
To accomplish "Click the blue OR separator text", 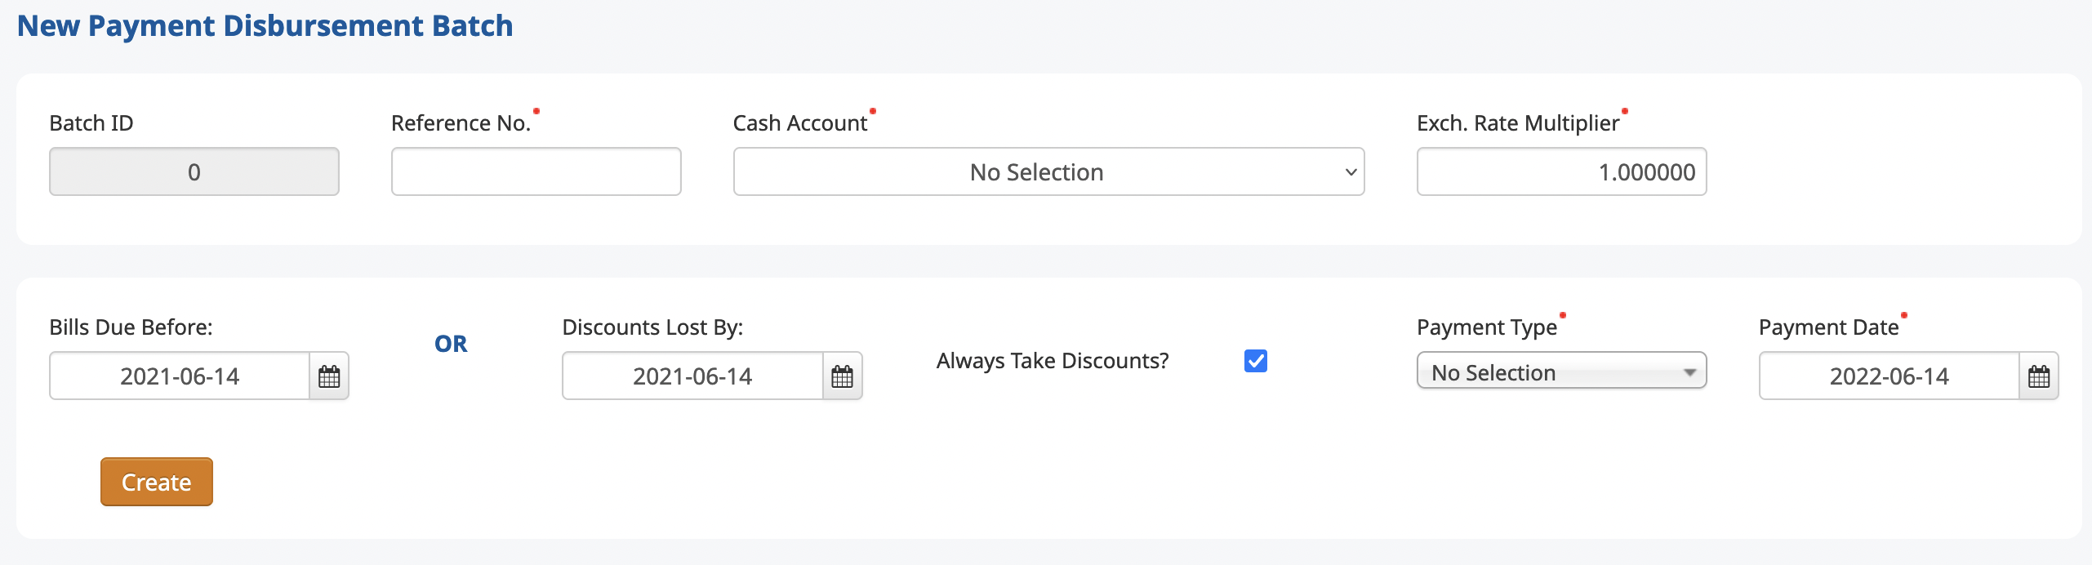I will point(451,344).
